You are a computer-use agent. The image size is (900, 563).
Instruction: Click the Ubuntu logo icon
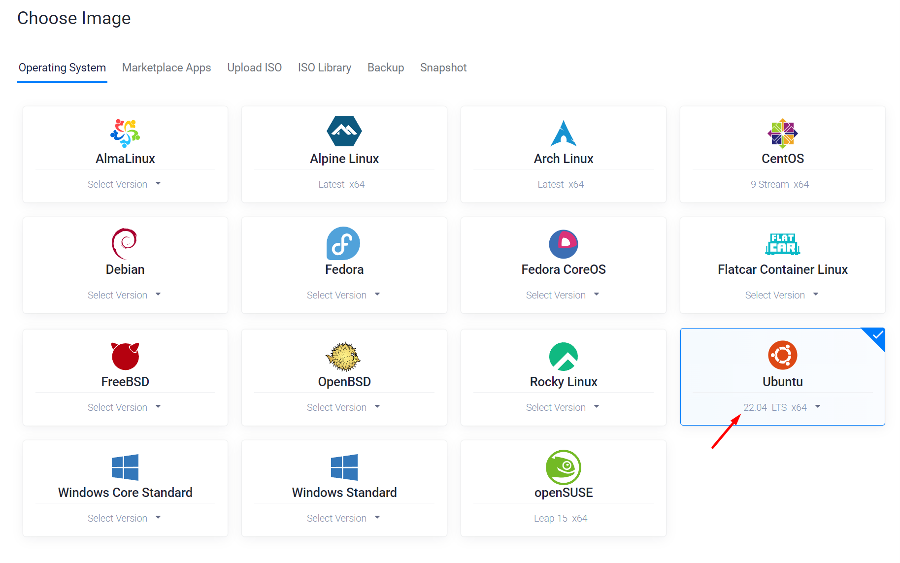coord(783,355)
